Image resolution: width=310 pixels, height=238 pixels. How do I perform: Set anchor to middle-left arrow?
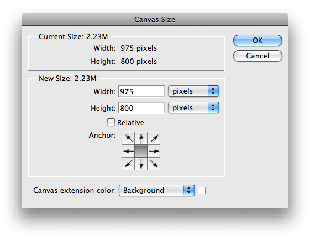point(128,151)
